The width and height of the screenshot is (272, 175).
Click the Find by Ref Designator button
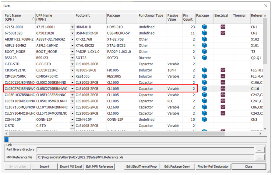pos(213,166)
